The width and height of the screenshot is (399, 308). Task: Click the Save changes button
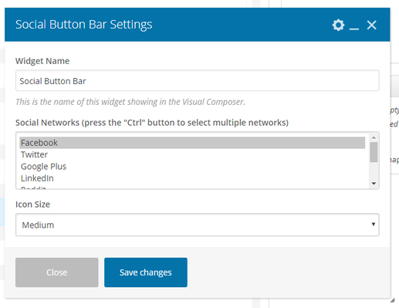click(x=146, y=272)
